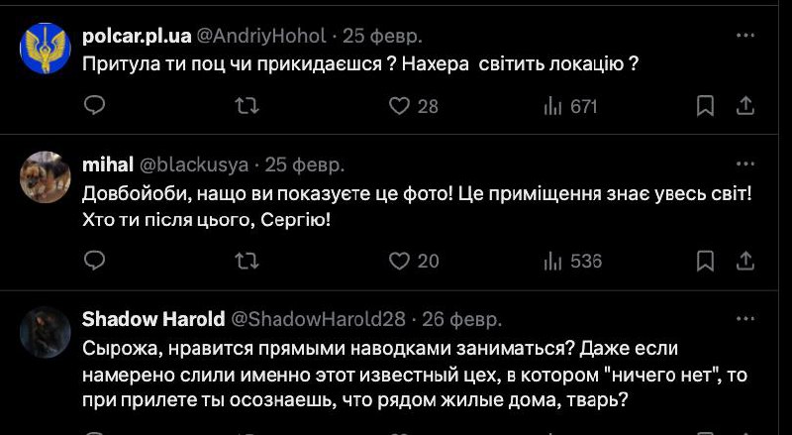Share the polcar.pl.ua tweet
Image resolution: width=792 pixels, height=435 pixels.
(x=747, y=105)
